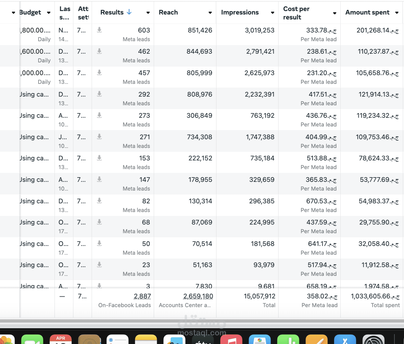This screenshot has height=344, width=404.
Task: Select the reach value 734,308
Action: pos(200,137)
